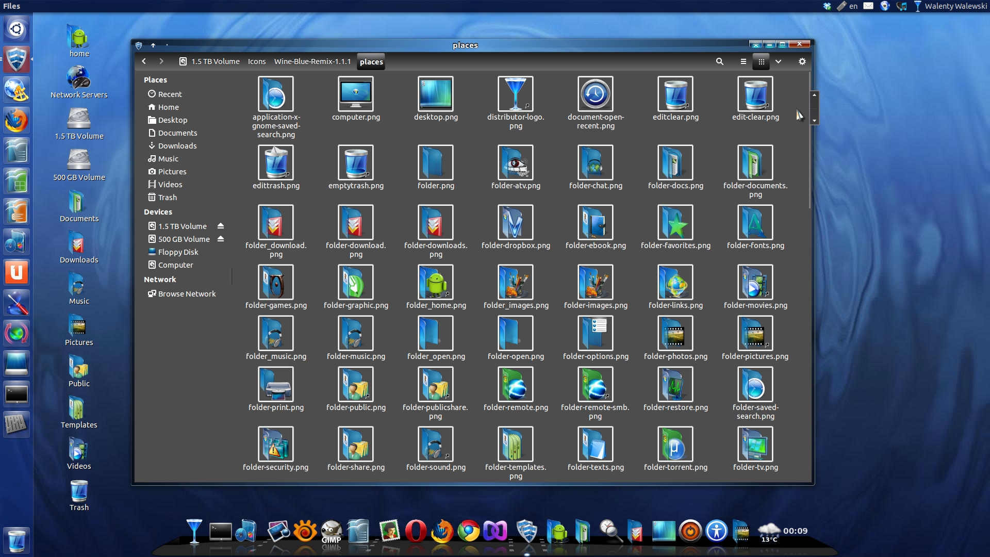The width and height of the screenshot is (990, 557).
Task: Open the location options gear menu
Action: pyautogui.click(x=802, y=61)
